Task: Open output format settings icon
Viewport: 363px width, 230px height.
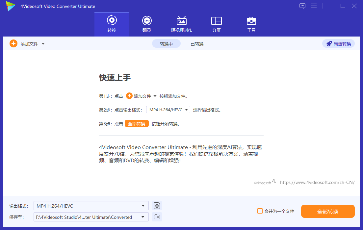Action: 157,206
